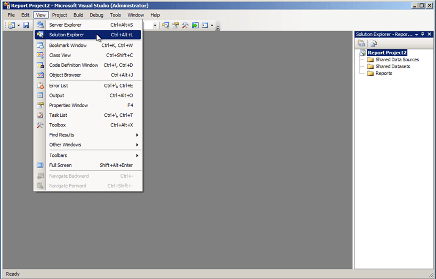The width and height of the screenshot is (436, 279).
Task: Choose Error List menu entry
Action: point(88,86)
